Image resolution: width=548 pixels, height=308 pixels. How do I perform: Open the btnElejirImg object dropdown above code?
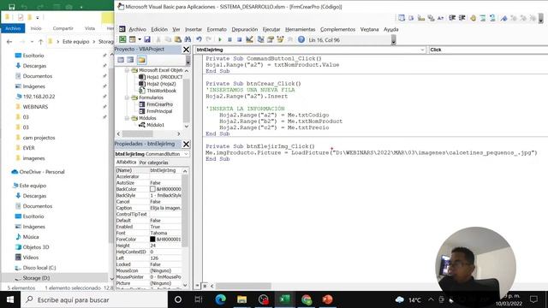[422, 50]
